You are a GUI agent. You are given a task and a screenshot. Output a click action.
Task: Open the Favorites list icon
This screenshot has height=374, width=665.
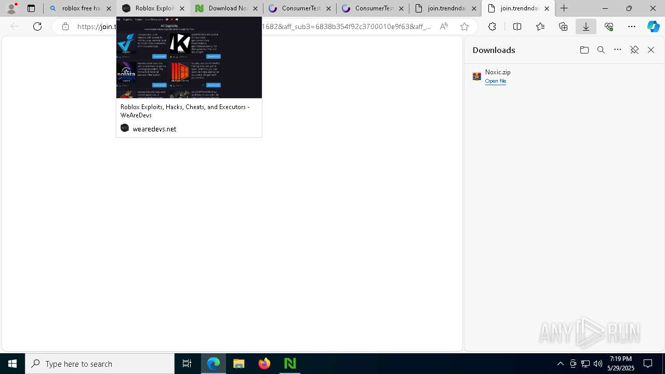click(540, 26)
